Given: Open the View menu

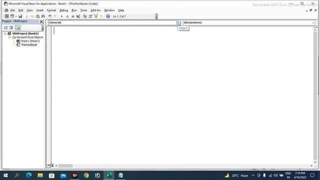Looking at the screenshot, I should pos(30,10).
